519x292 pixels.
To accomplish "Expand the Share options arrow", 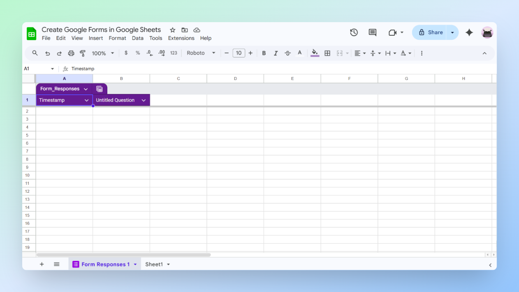I will pos(452,32).
